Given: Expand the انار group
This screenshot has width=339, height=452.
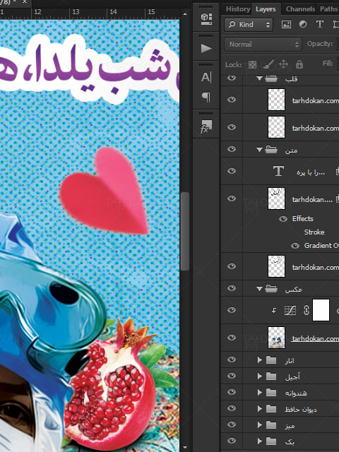Looking at the screenshot, I should click(259, 359).
